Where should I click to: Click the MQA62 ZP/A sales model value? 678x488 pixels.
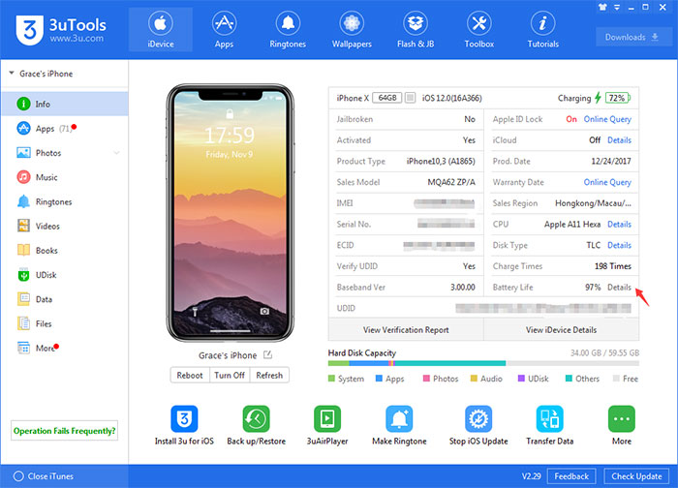point(451,182)
